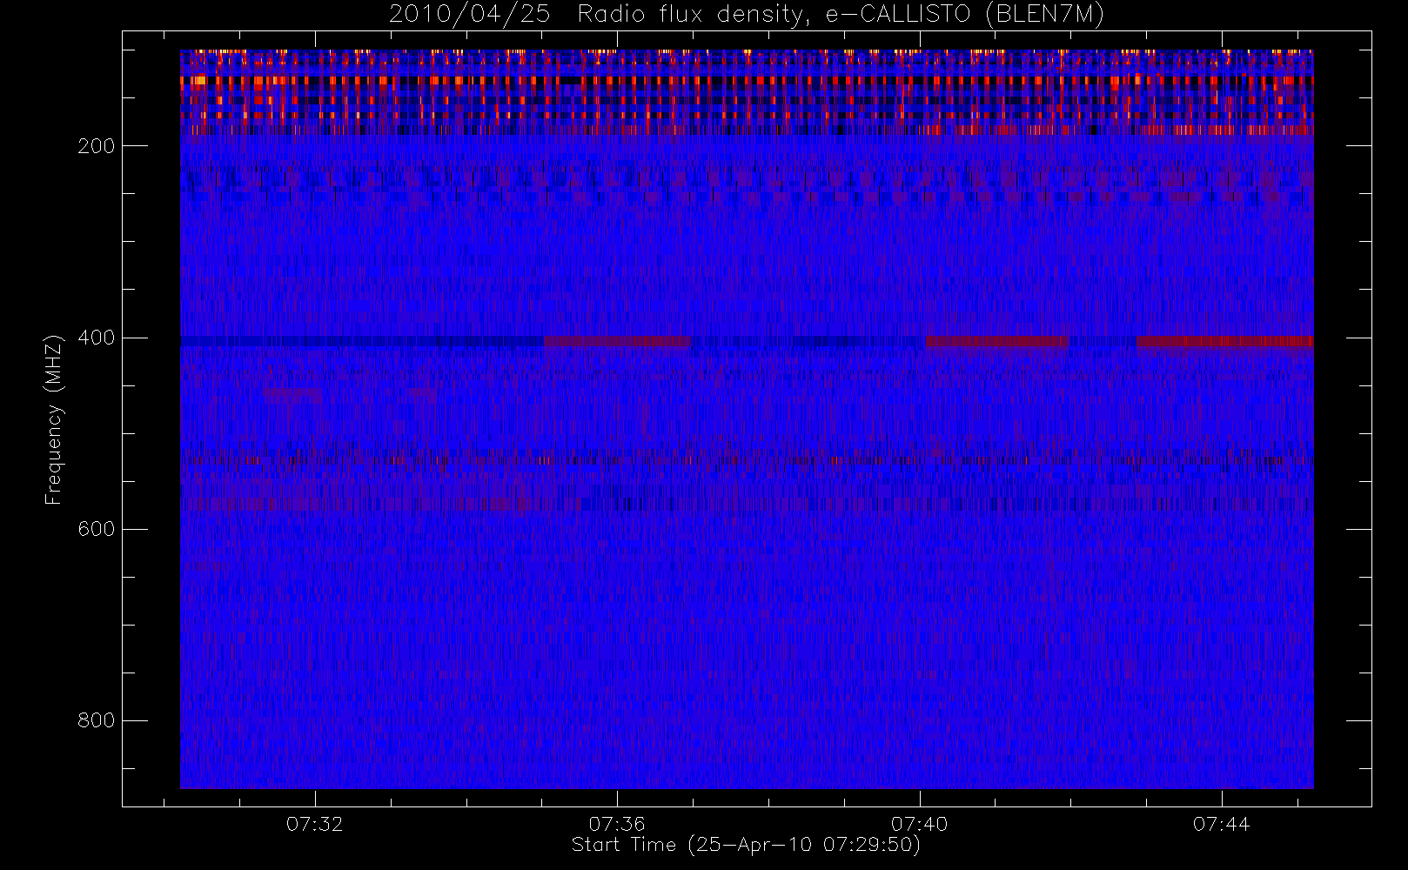Click the 'Frequency (MHZ)' axis label
This screenshot has height=870, width=1408.
coord(54,419)
